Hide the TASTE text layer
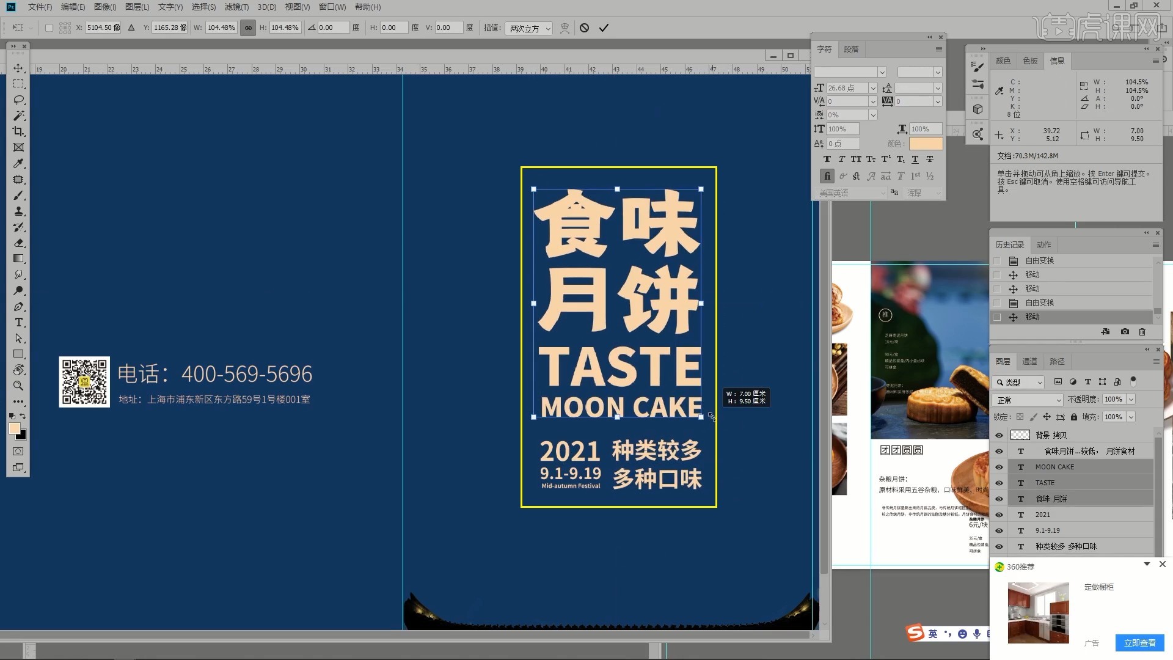Viewport: 1173px width, 660px height. point(999,483)
